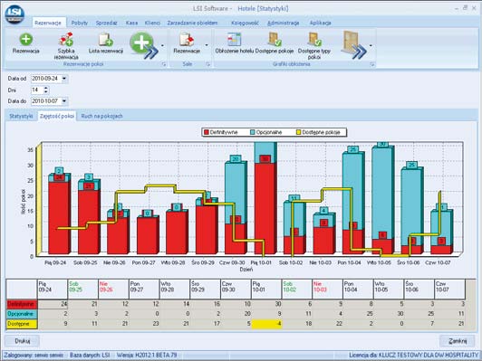Open Data od date dropdown
This screenshot has height=361, width=482.
click(x=64, y=79)
